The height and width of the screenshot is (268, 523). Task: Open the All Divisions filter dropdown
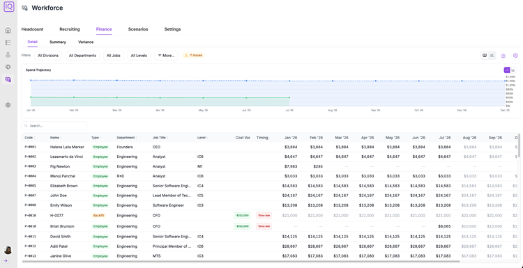[x=48, y=56]
